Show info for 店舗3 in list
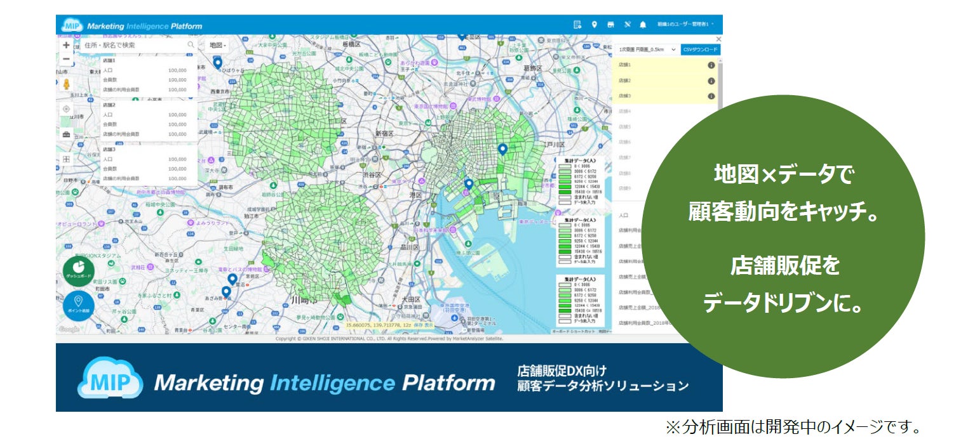 (x=711, y=96)
